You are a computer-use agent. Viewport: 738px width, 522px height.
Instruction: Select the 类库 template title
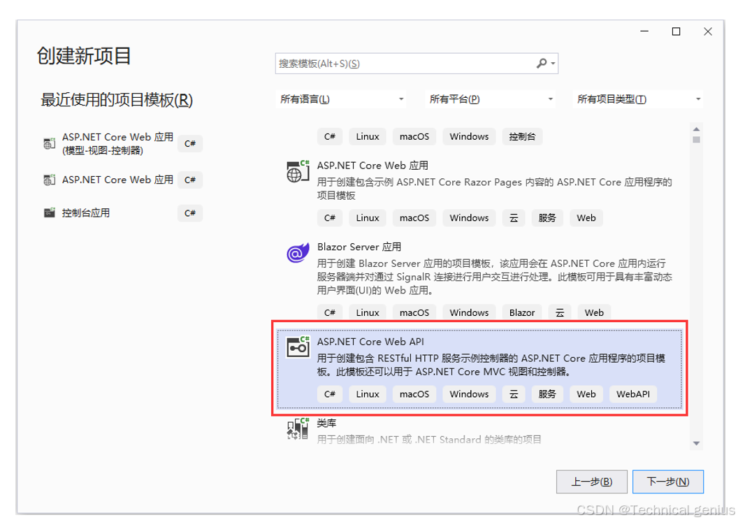point(326,423)
